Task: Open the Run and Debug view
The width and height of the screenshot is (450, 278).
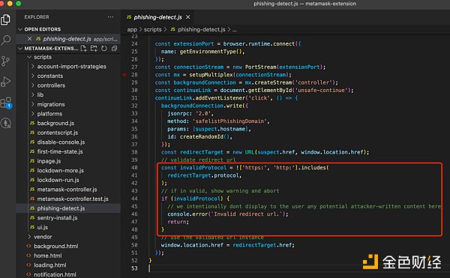Action: click(x=5, y=82)
